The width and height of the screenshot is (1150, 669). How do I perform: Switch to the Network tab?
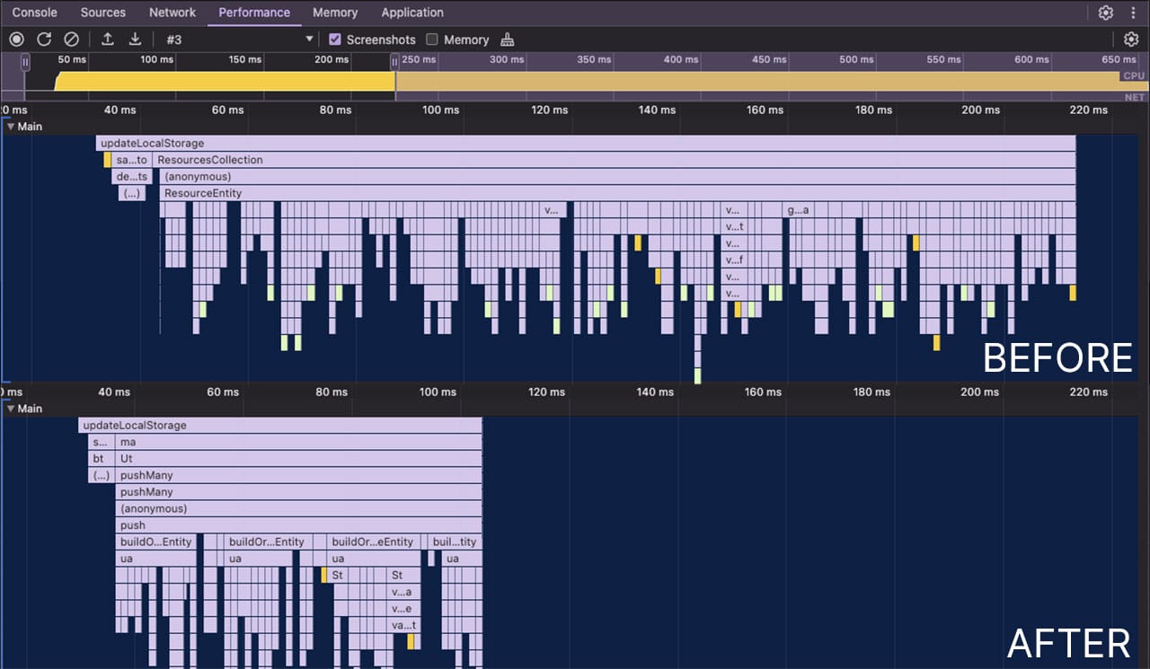click(x=172, y=13)
